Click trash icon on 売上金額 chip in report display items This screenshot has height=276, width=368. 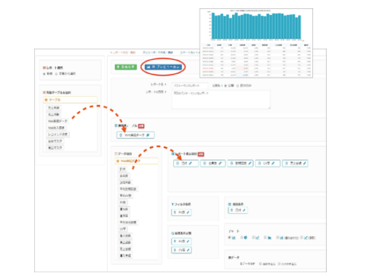coord(287,163)
